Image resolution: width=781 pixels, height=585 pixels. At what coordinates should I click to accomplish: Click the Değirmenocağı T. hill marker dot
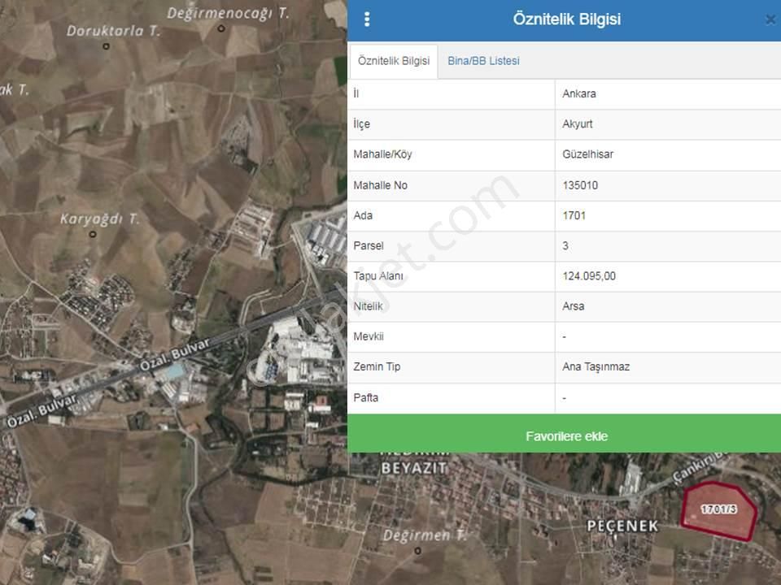click(x=222, y=28)
